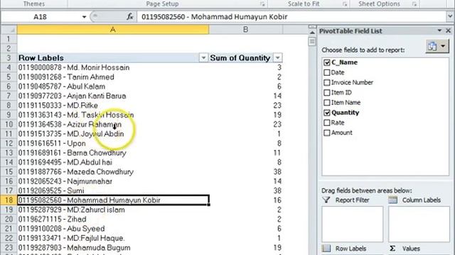Select column A header
455x255 pixels.
113,30
